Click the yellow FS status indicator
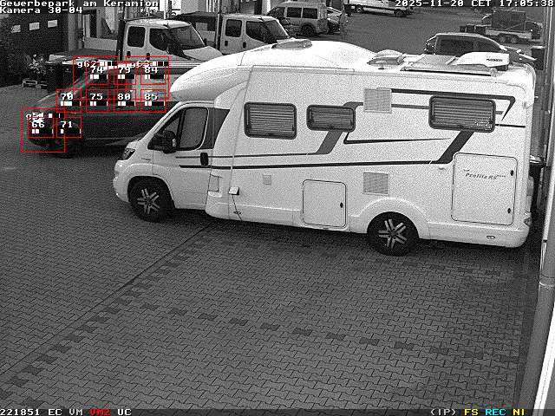The height and width of the screenshot is (416, 555). click(x=471, y=412)
